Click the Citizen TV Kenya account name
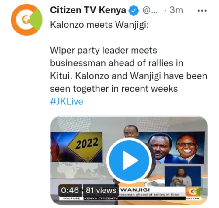Viewport: 219px width, 208px height. (x=88, y=10)
